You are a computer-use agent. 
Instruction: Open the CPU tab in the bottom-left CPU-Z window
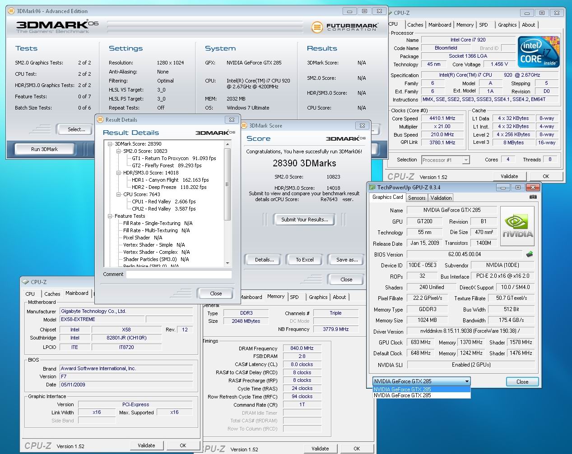click(30, 293)
